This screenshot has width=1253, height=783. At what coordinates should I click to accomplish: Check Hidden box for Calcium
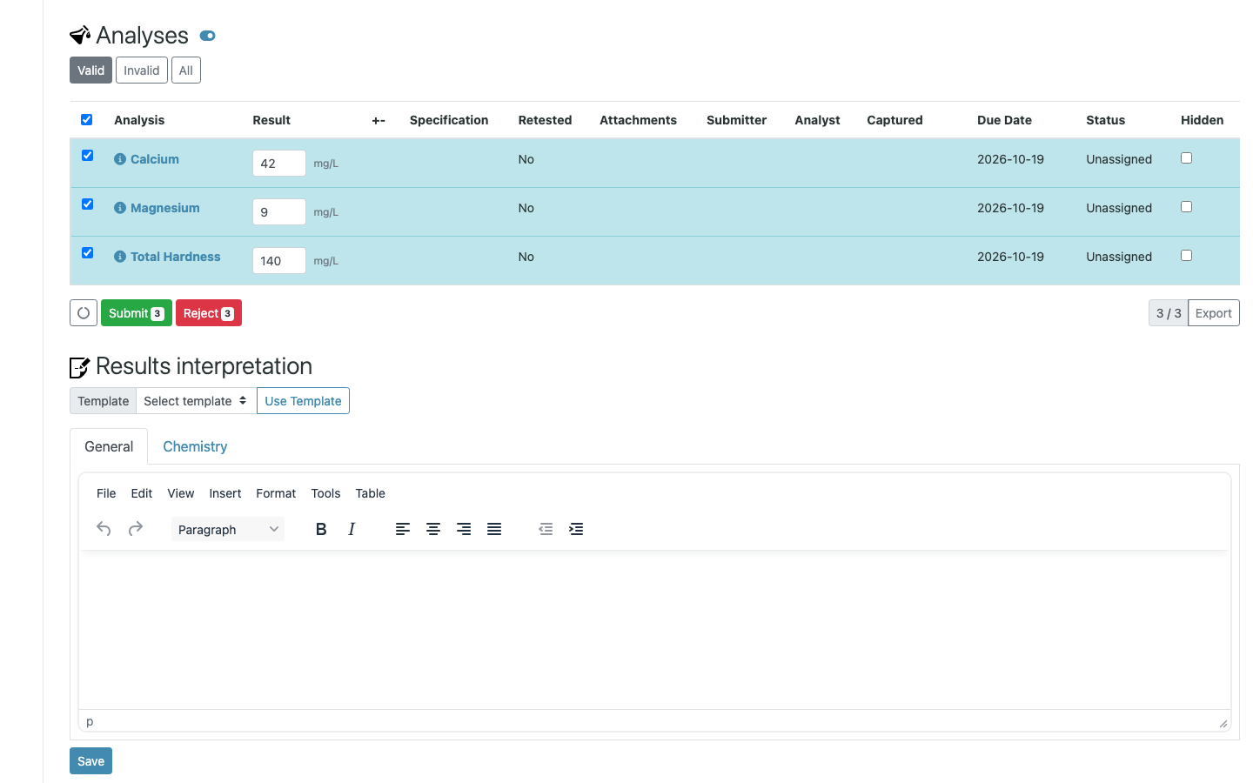click(1186, 157)
